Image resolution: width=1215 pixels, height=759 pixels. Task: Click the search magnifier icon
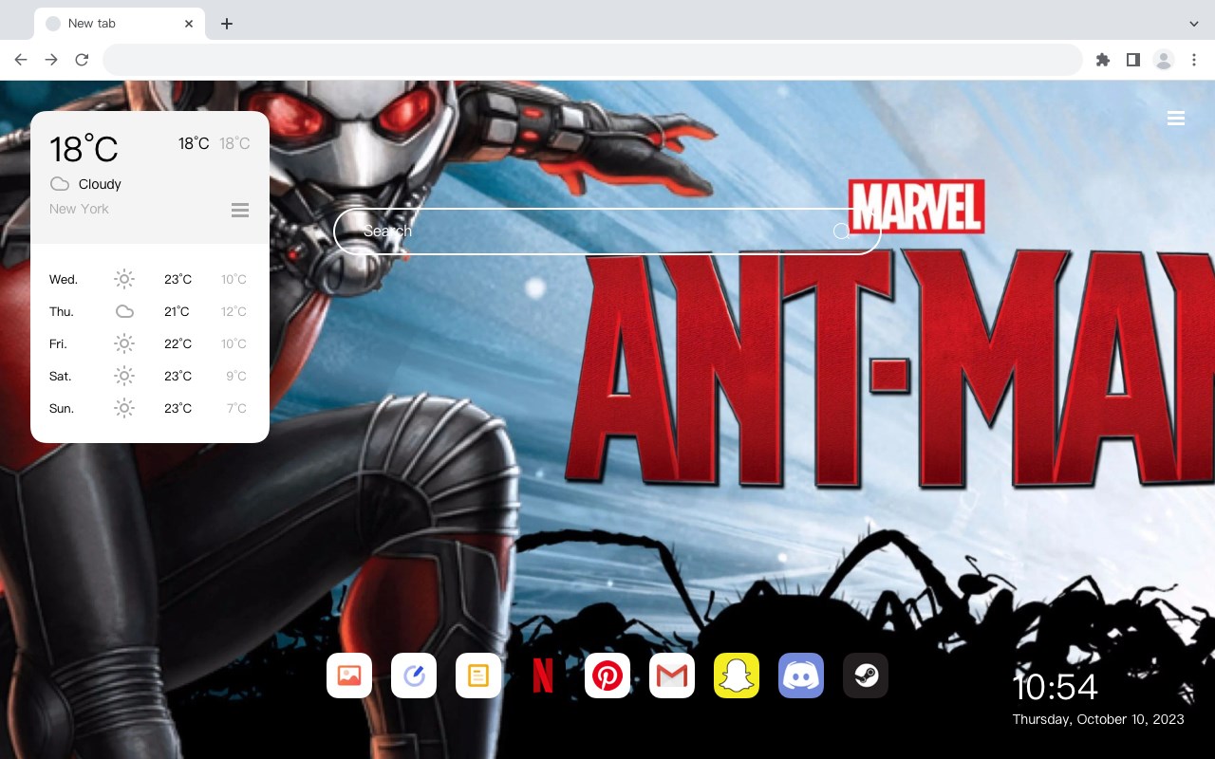[x=841, y=231]
